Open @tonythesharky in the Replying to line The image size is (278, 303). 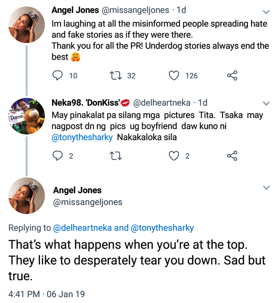click(x=162, y=228)
